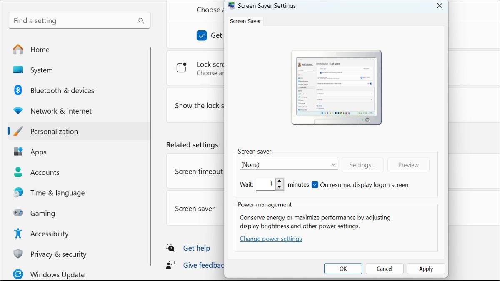Click the Windows Update arrows icon
The image size is (500, 281).
coord(18,274)
